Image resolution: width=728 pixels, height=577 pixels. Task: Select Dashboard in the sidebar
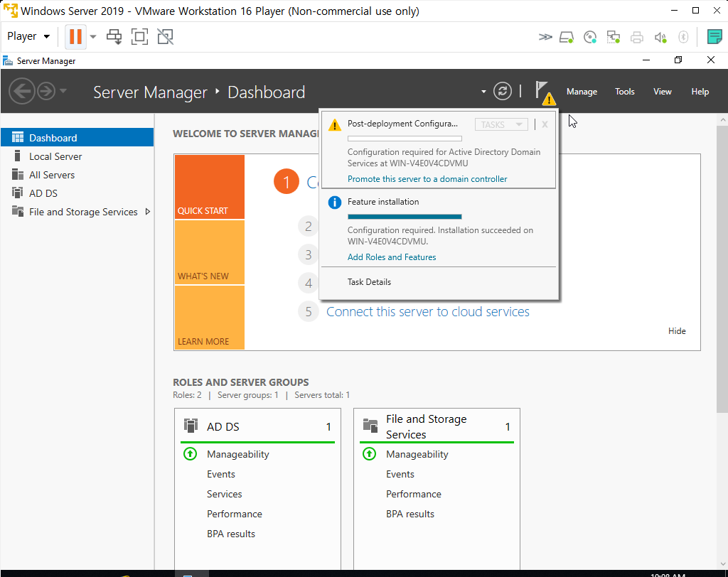(x=77, y=137)
